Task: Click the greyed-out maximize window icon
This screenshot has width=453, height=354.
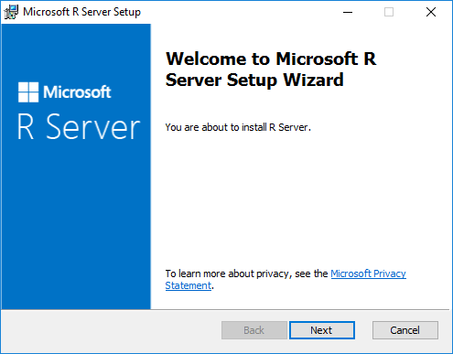Action: point(389,12)
